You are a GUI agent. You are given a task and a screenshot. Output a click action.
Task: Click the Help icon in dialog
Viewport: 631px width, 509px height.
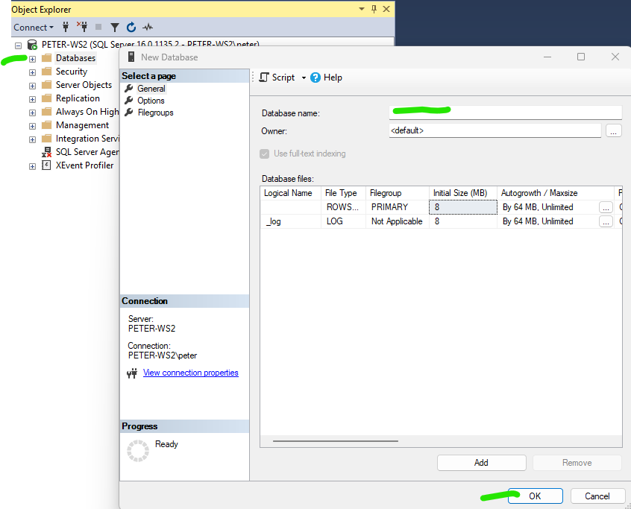click(315, 78)
